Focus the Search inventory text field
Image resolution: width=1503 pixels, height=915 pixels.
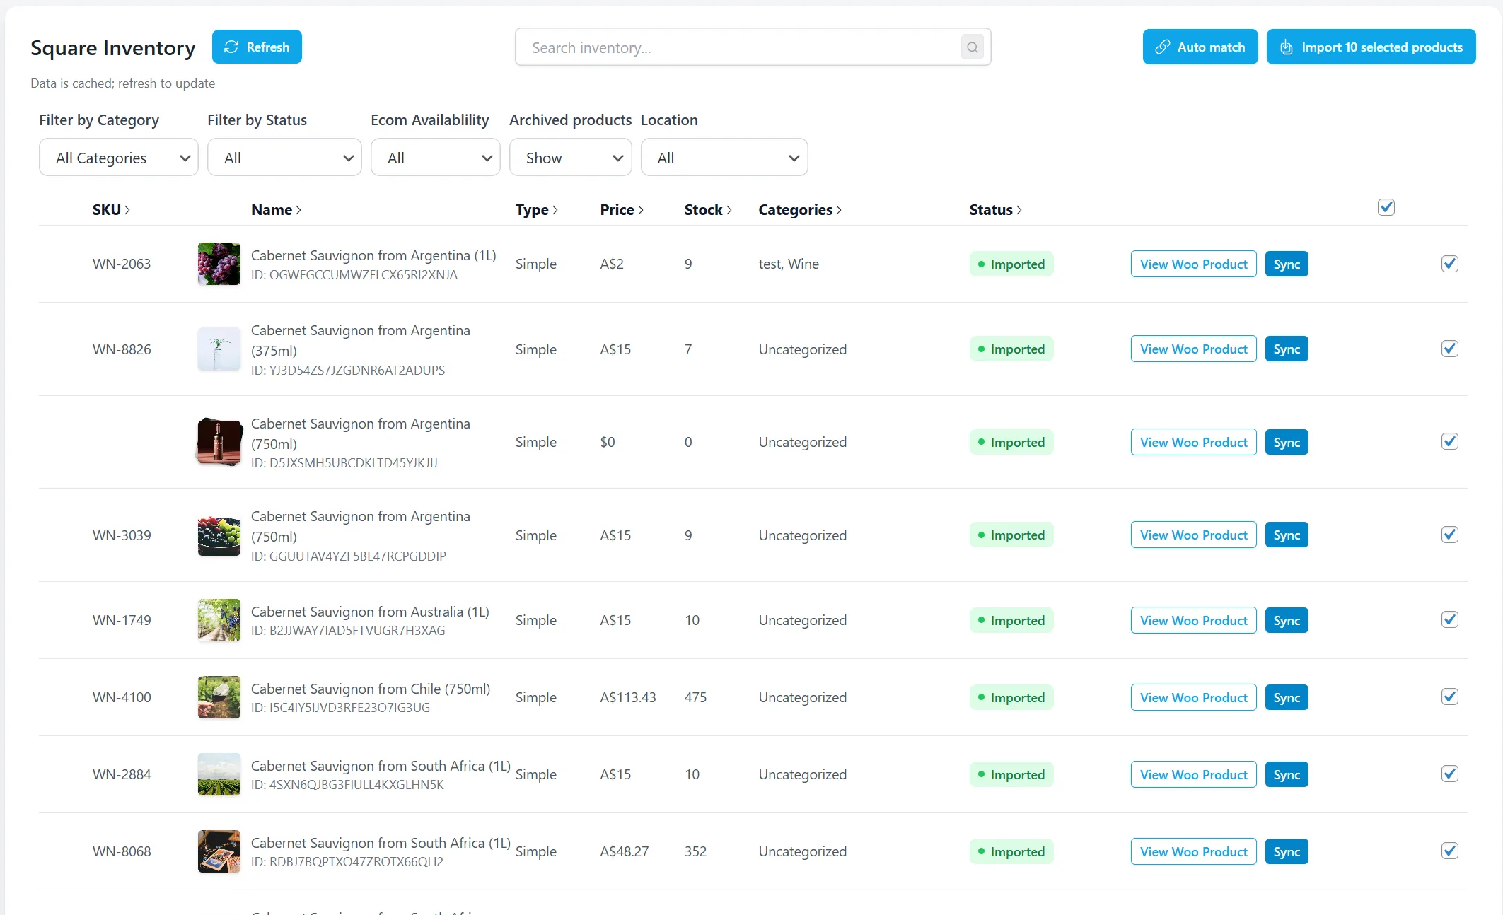736,47
